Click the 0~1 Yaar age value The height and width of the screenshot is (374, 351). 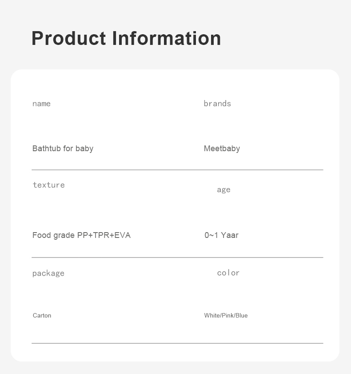click(x=222, y=235)
